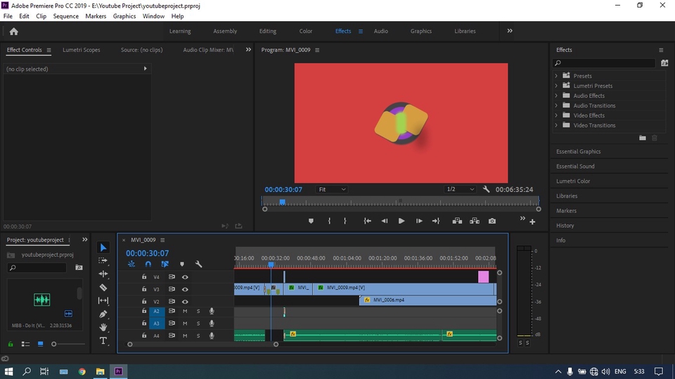Open the Sequence menu
The height and width of the screenshot is (379, 675).
click(x=66, y=16)
